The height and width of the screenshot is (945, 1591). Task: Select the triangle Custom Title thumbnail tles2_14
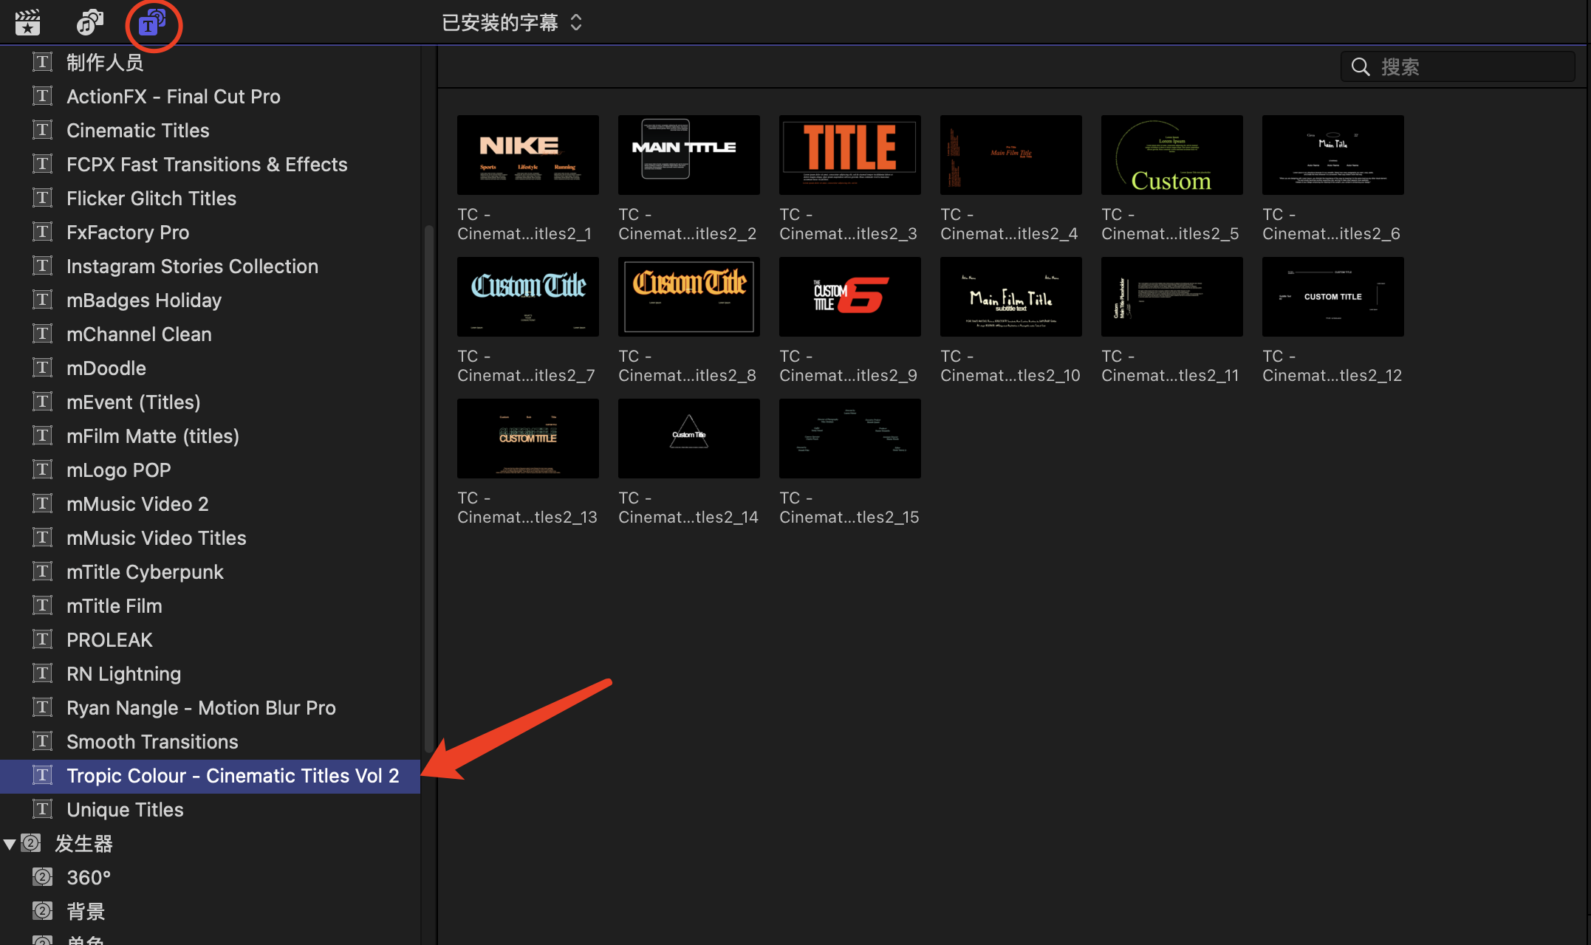(x=688, y=439)
